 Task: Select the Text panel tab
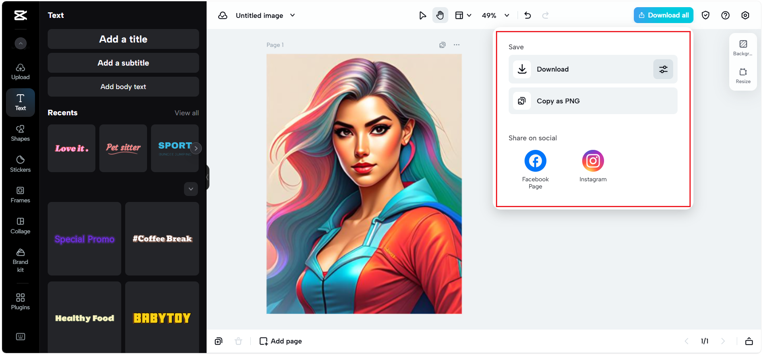(20, 103)
